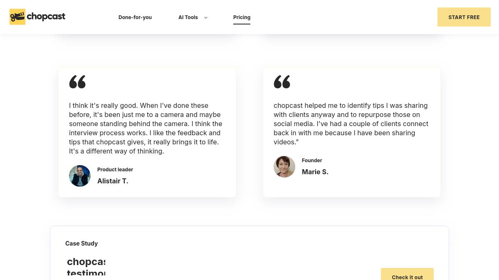Click the START FREE button
This screenshot has height=280, width=499.
[x=464, y=17]
